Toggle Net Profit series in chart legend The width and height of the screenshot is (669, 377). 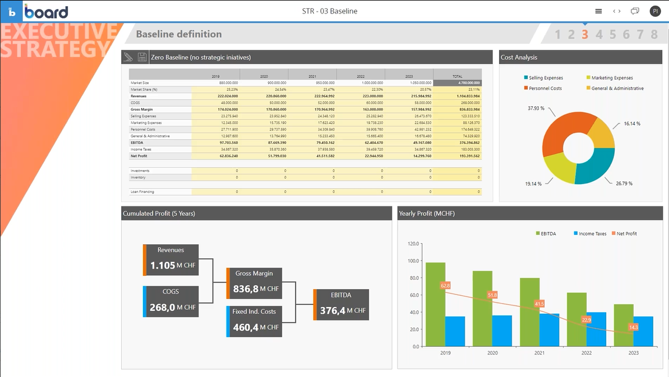coord(624,234)
